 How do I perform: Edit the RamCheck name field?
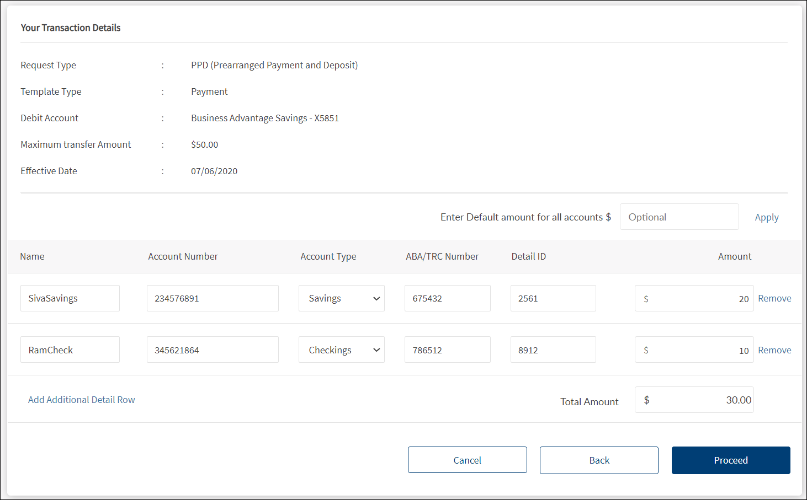(70, 350)
